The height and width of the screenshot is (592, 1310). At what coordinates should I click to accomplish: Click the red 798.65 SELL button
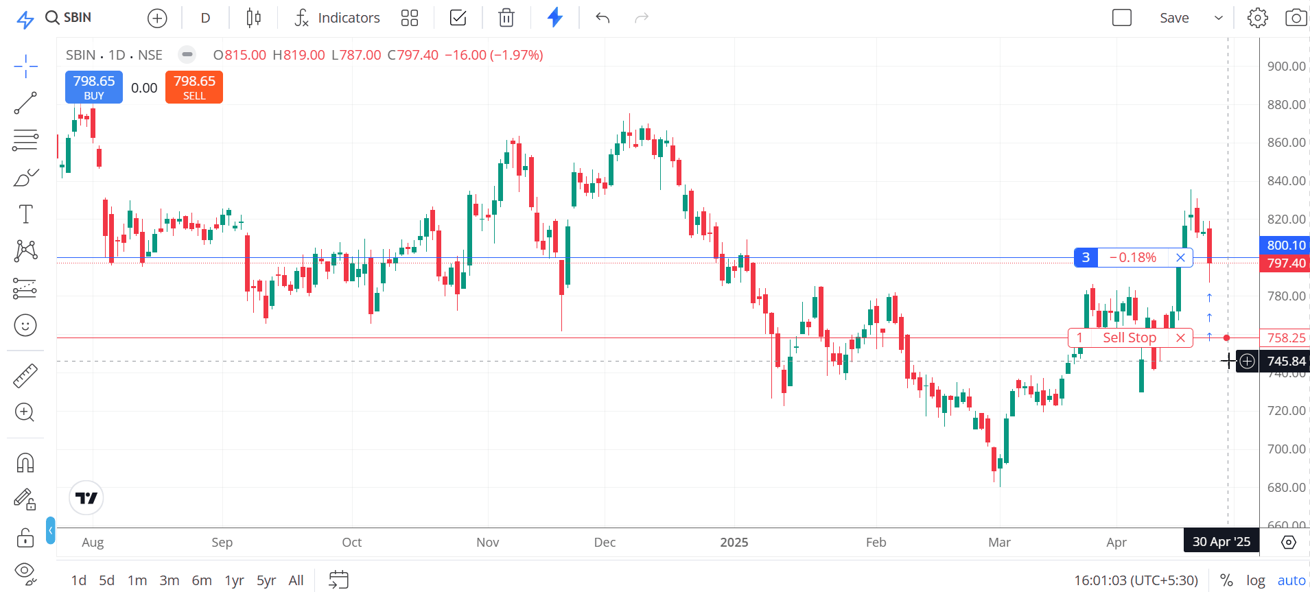point(194,87)
